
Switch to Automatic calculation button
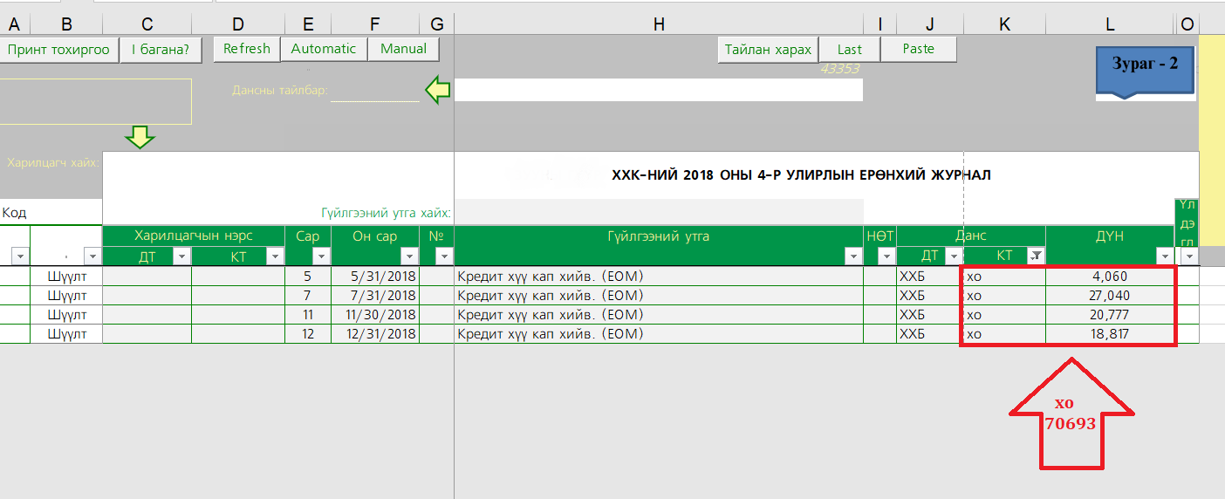[x=324, y=49]
